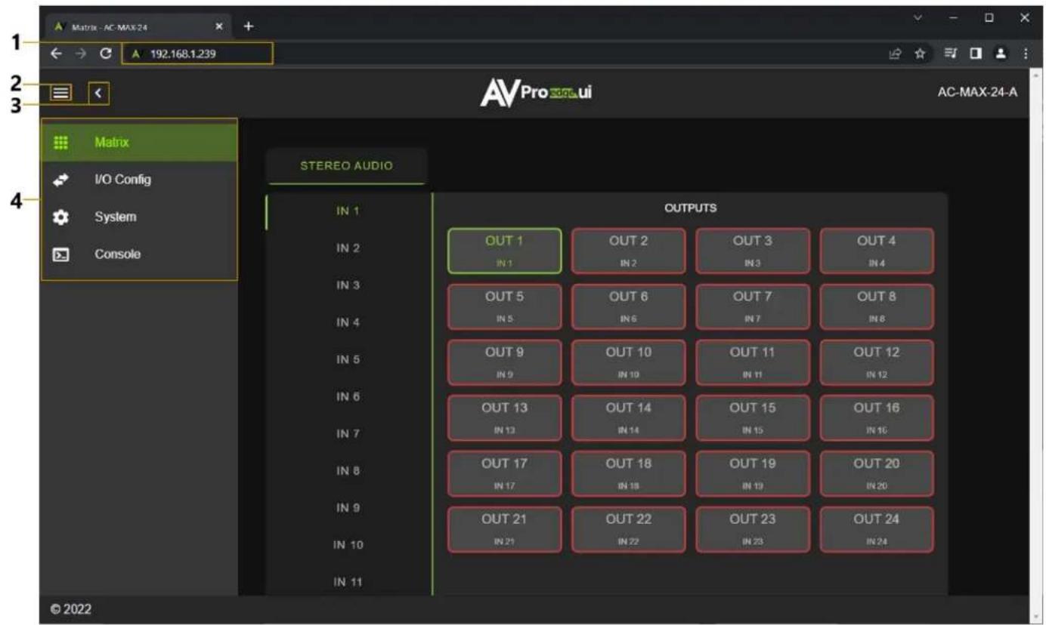This screenshot has width=1046, height=625.
Task: Assign input to OUT 22
Action: tap(629, 530)
